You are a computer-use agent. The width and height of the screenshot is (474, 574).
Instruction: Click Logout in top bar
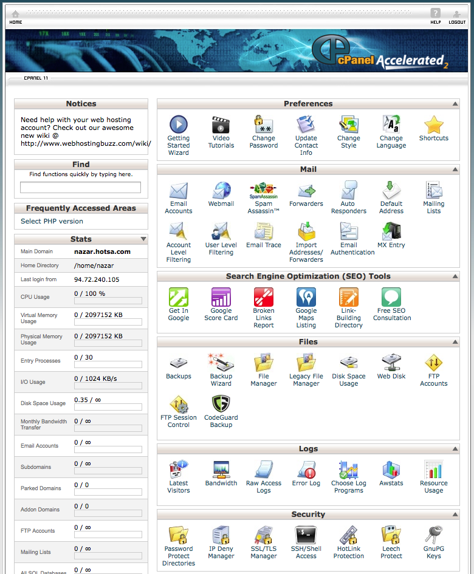pyautogui.click(x=457, y=17)
